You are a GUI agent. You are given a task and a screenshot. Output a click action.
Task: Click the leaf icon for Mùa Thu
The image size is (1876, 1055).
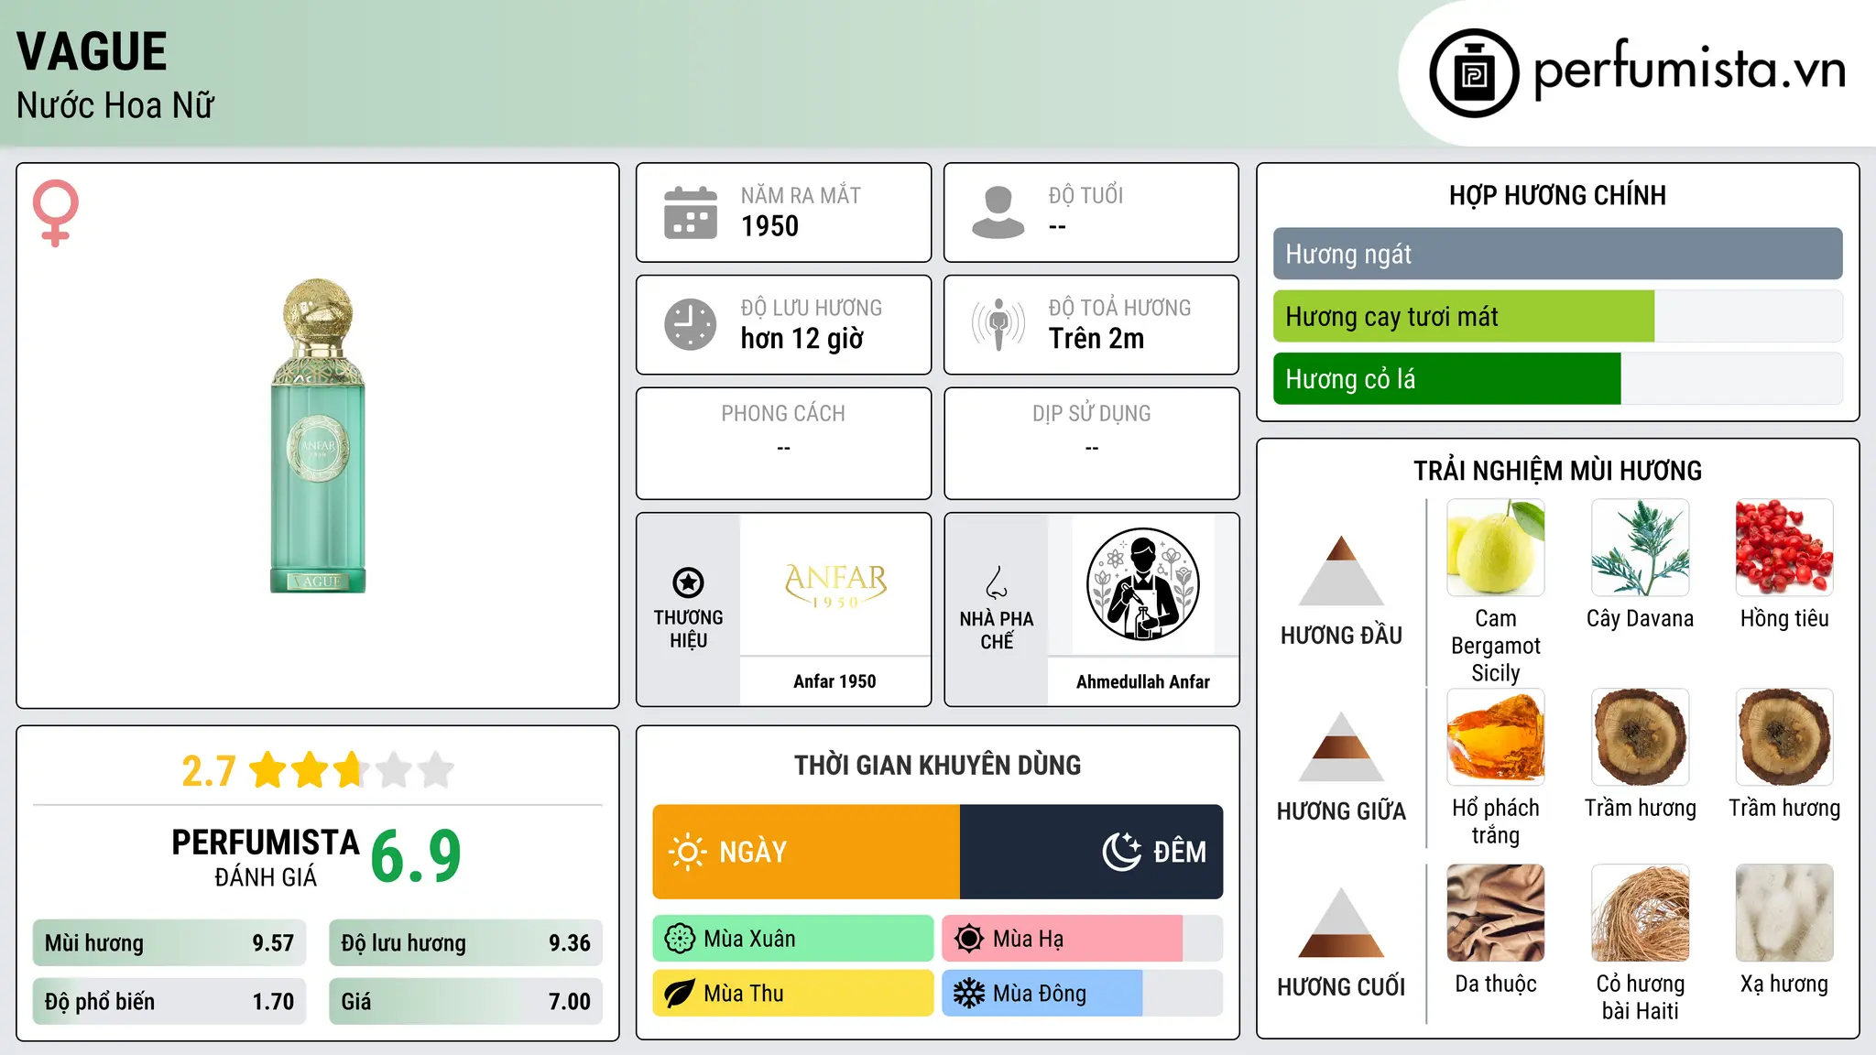[680, 994]
